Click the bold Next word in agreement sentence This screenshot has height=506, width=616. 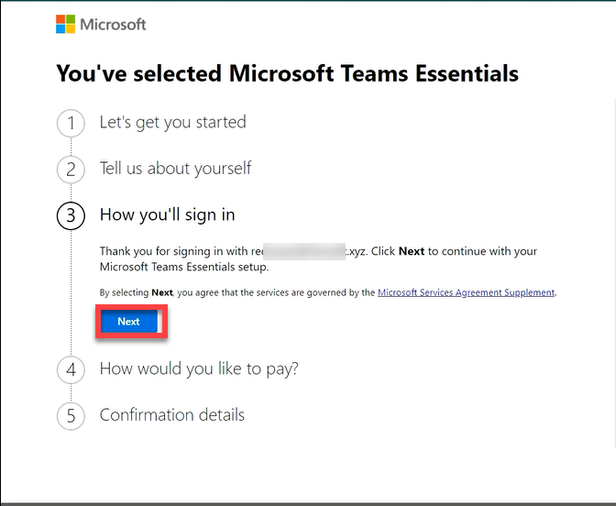[162, 292]
